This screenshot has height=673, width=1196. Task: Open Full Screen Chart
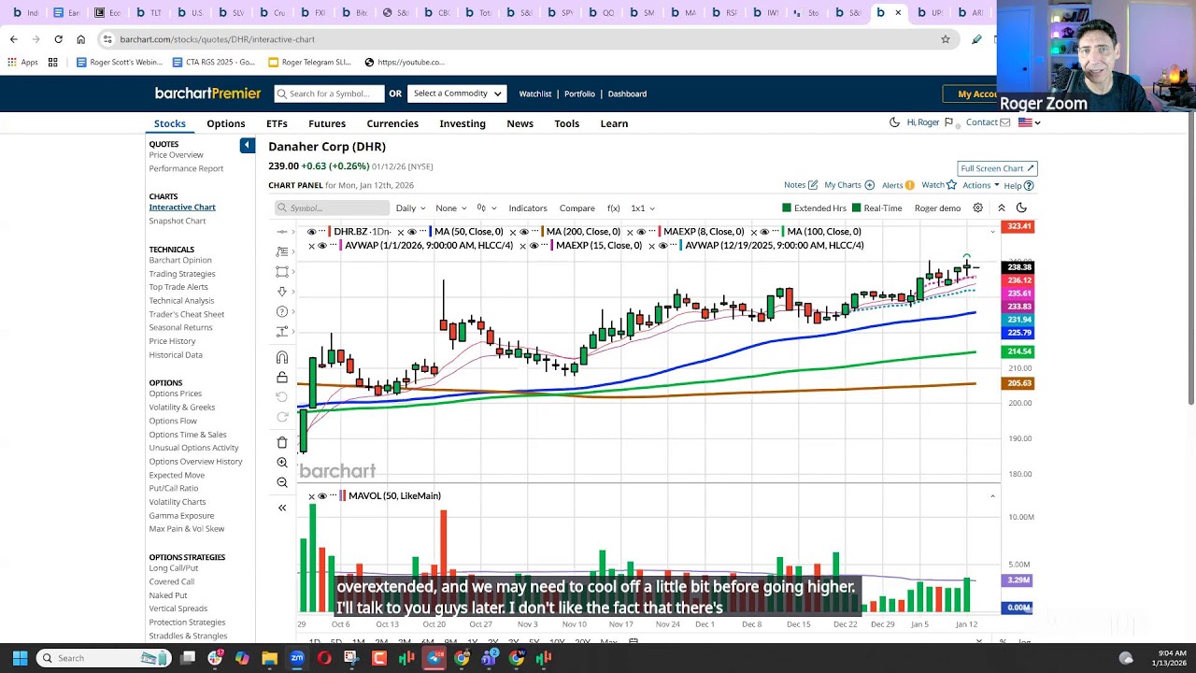(x=997, y=168)
